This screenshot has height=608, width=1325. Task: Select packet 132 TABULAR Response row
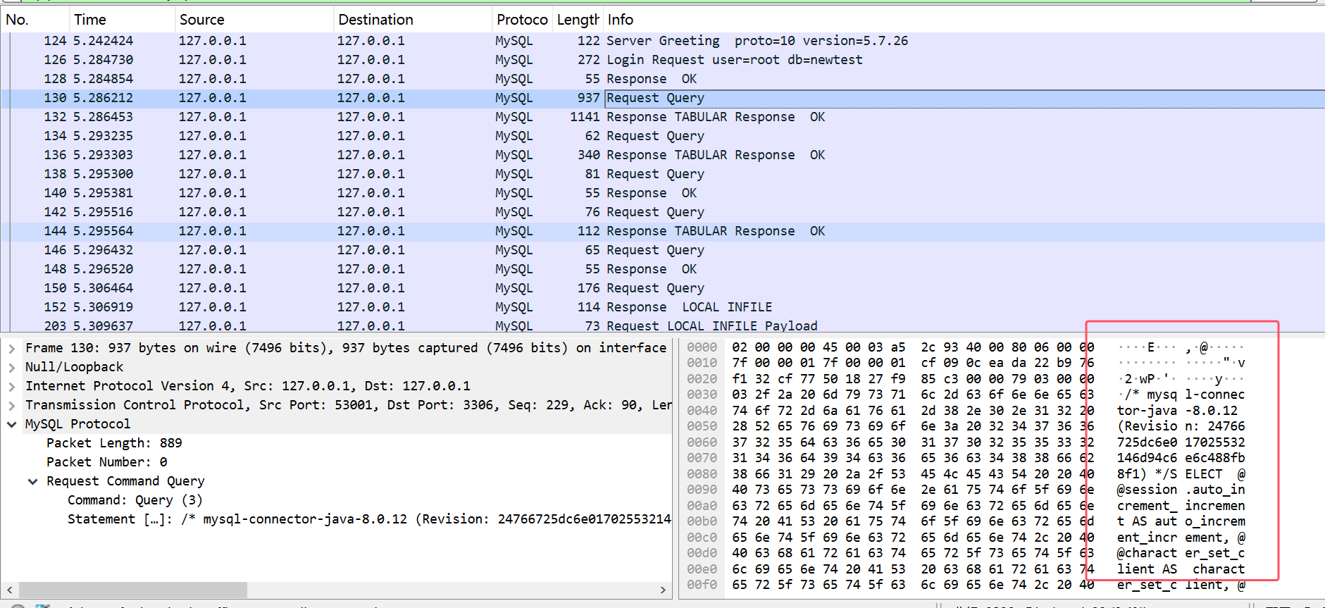click(662, 117)
